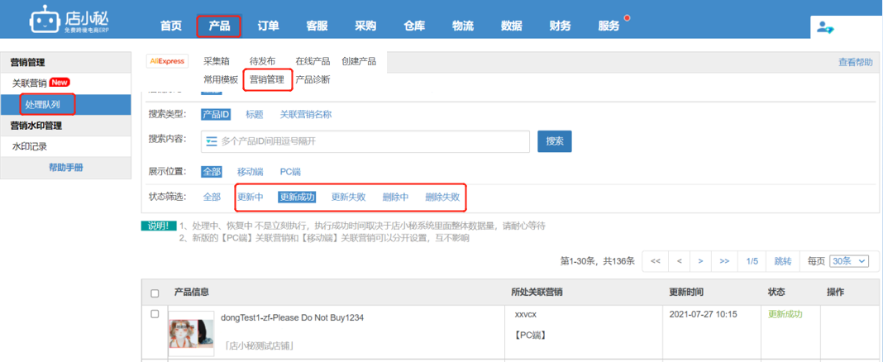Filter status by 更新中
Viewport: 883px width, 362px height.
click(250, 197)
